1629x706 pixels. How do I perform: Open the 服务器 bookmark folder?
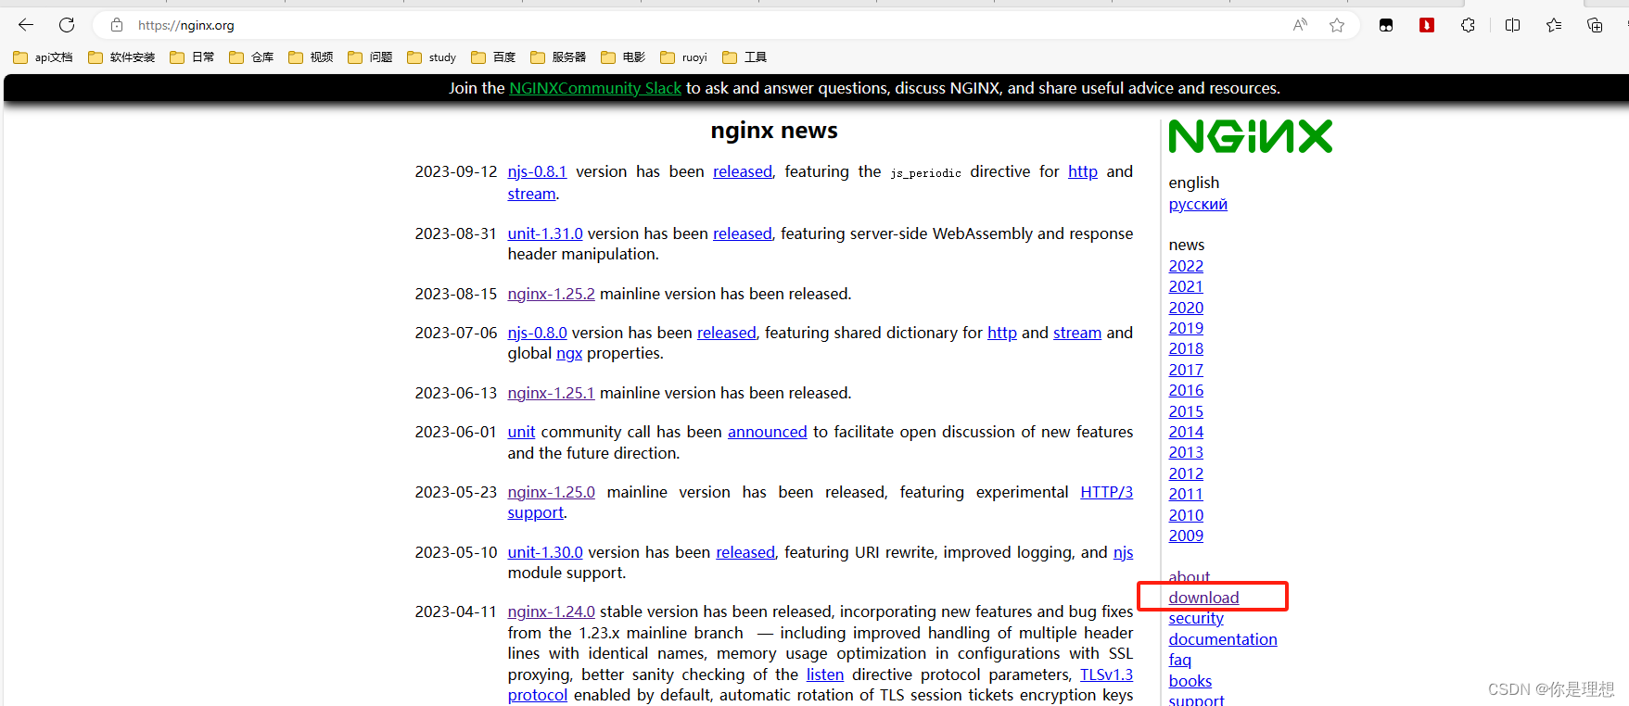(x=558, y=57)
